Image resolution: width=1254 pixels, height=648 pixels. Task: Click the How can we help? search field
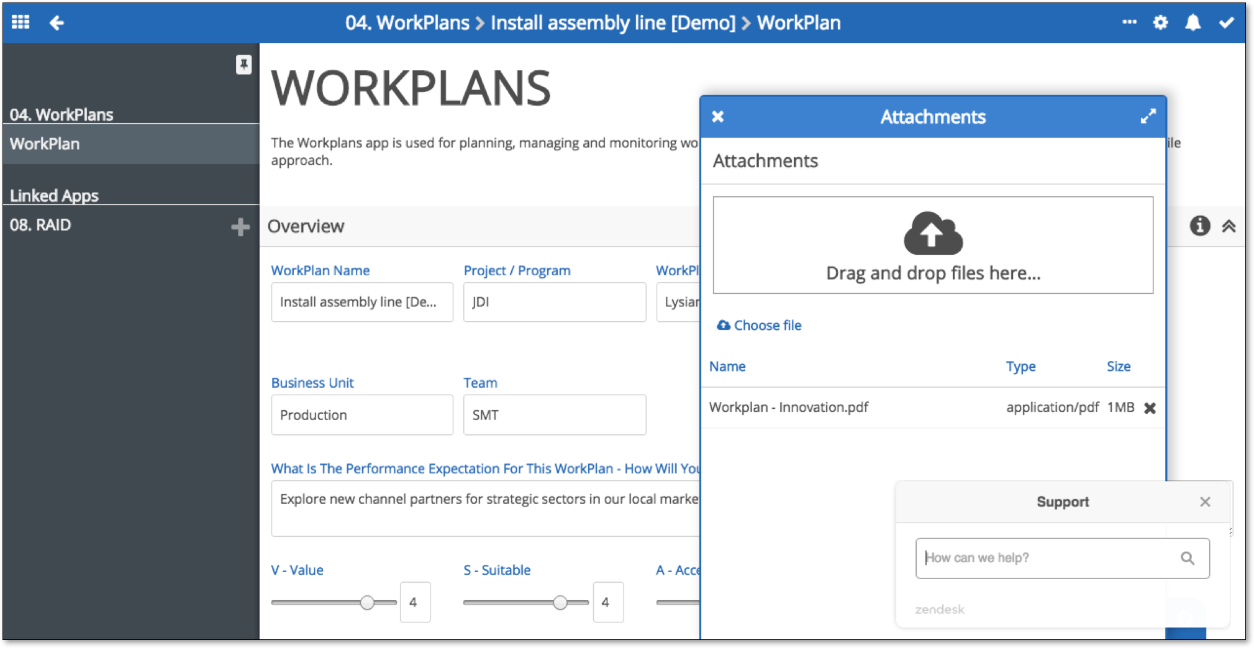pos(1062,558)
